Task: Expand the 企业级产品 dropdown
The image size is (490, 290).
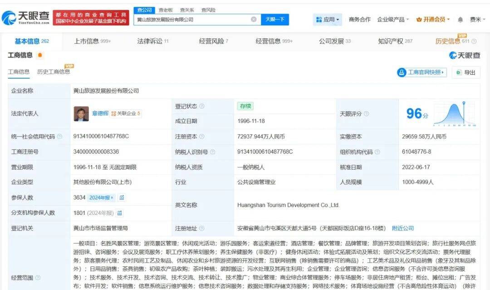Action: pyautogui.click(x=393, y=19)
